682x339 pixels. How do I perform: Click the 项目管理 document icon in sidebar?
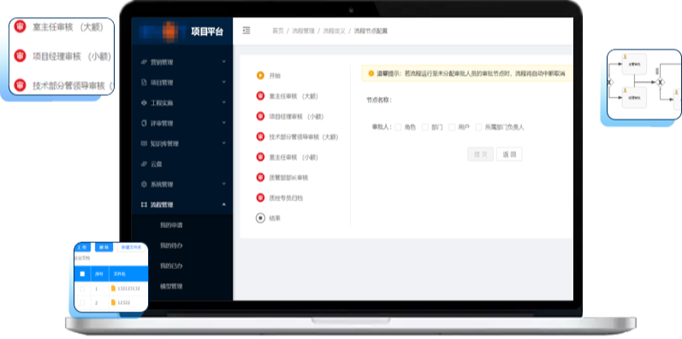tap(144, 83)
